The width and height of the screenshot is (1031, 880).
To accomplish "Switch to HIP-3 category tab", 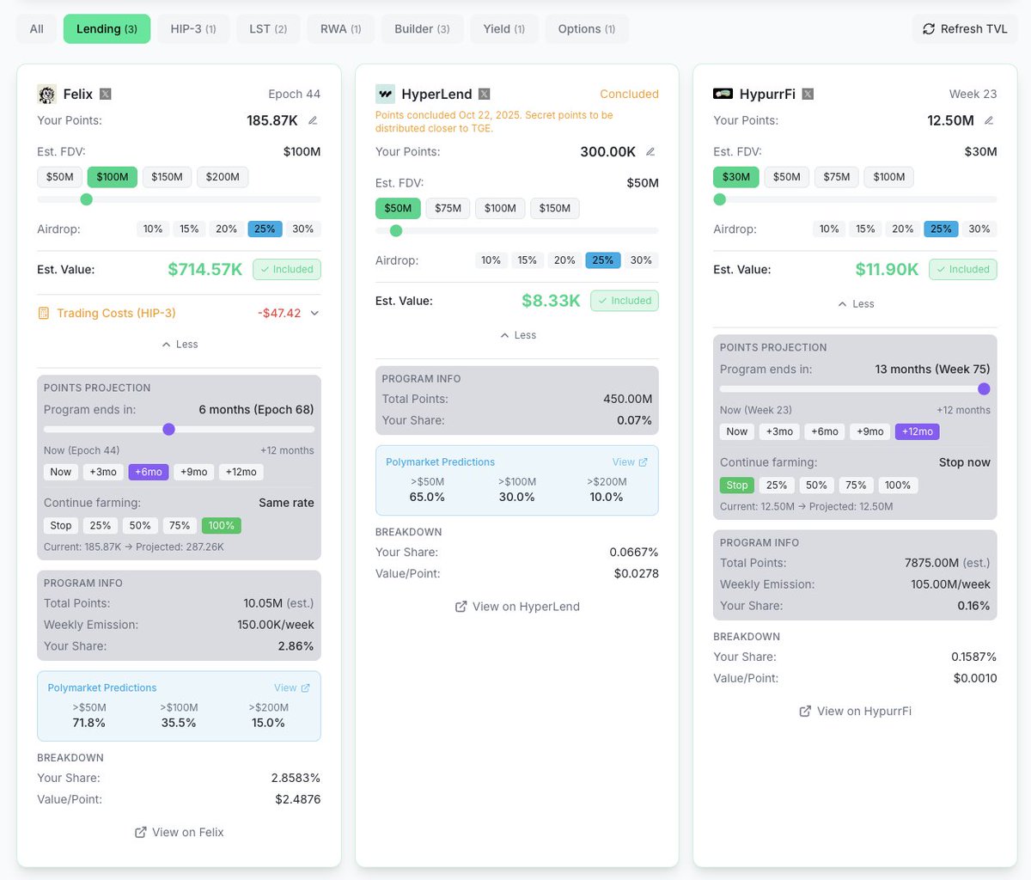I will coord(193,28).
